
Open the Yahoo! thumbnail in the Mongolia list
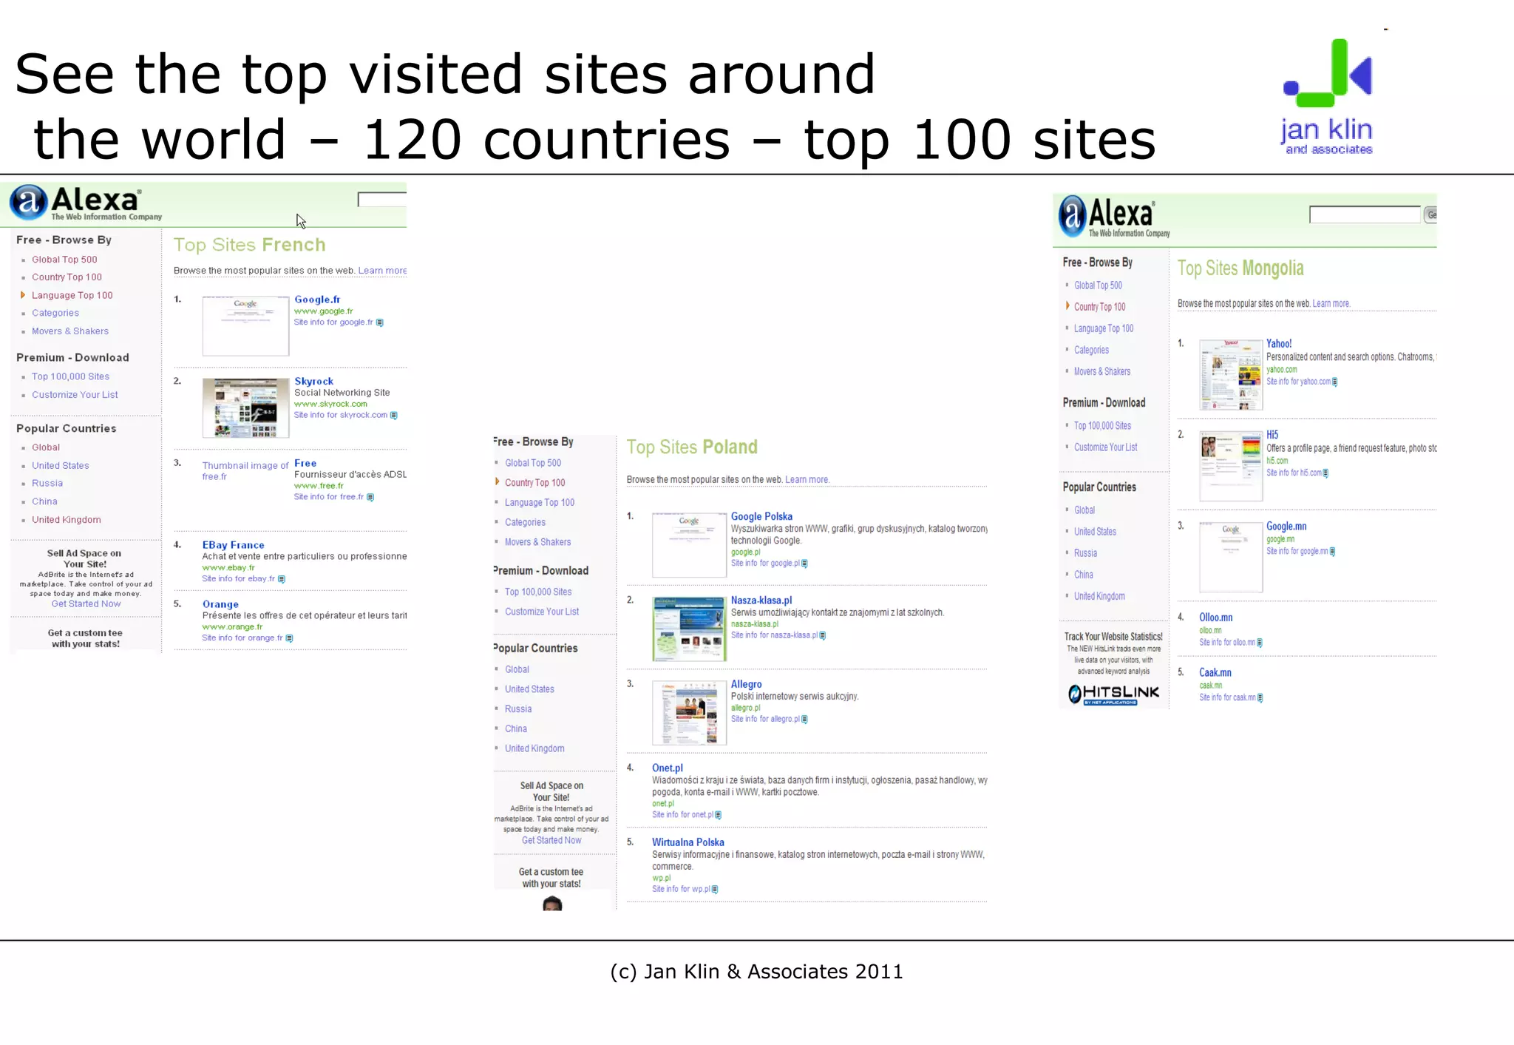pos(1231,375)
